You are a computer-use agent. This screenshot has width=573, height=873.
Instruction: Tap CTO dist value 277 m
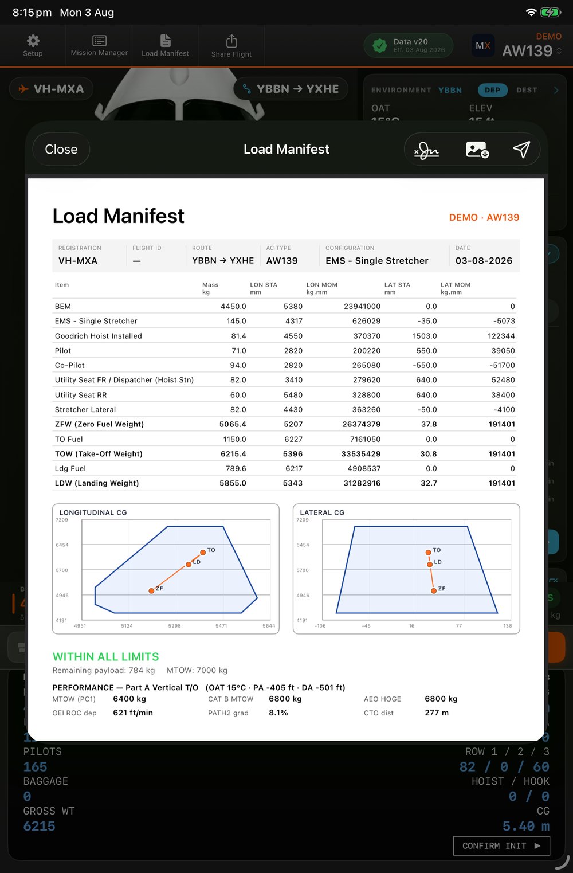tap(437, 713)
